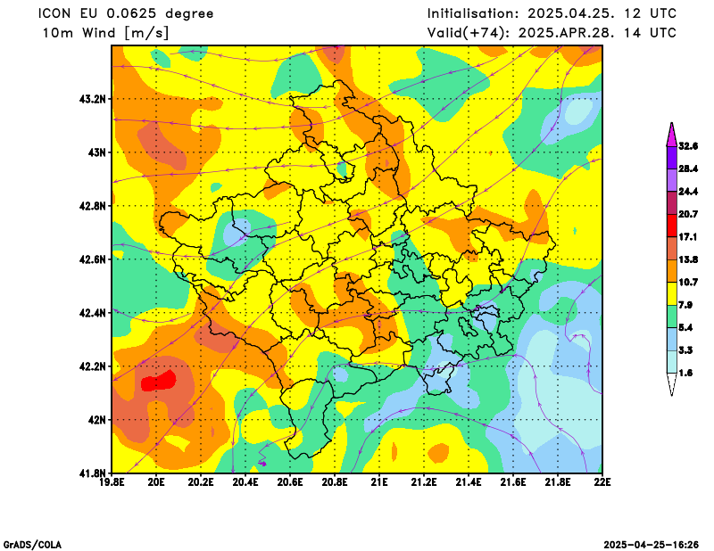Click the 20.4E longitude label
Image resolution: width=714 pixels, height=551 pixels.
click(x=245, y=481)
